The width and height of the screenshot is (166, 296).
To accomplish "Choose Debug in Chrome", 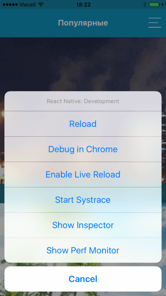I will 83,149.
